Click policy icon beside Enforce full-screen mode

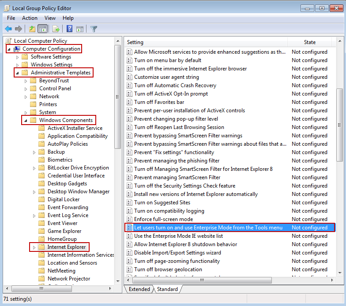point(130,219)
